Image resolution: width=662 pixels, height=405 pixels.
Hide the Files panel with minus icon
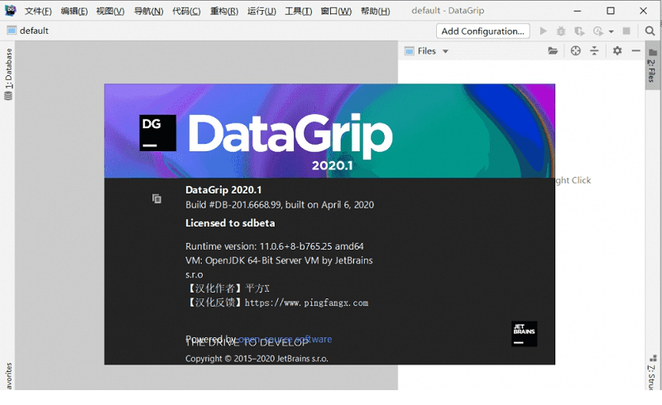(636, 51)
